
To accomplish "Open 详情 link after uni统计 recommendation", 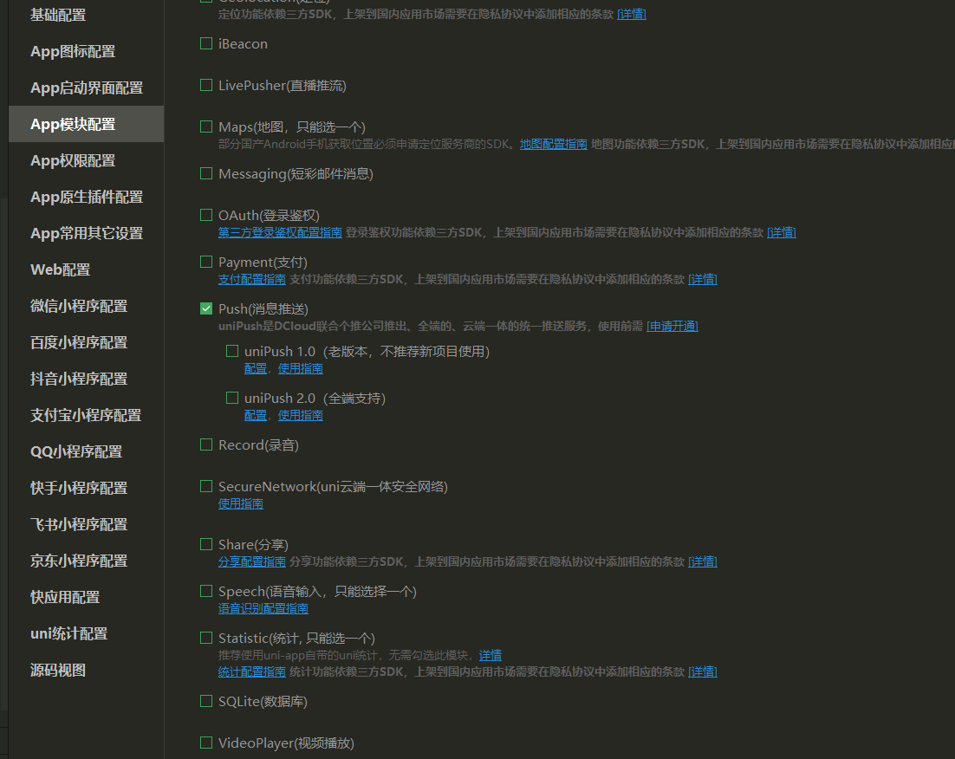I will pyautogui.click(x=490, y=655).
